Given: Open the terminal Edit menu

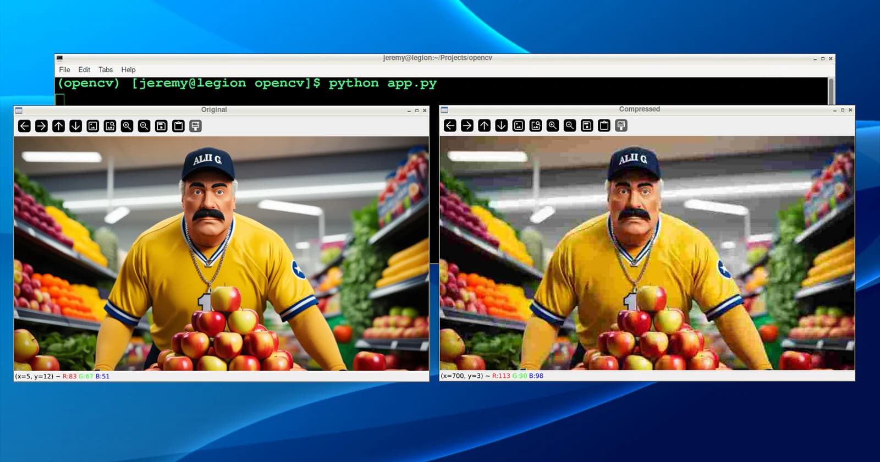Looking at the screenshot, I should [x=84, y=70].
